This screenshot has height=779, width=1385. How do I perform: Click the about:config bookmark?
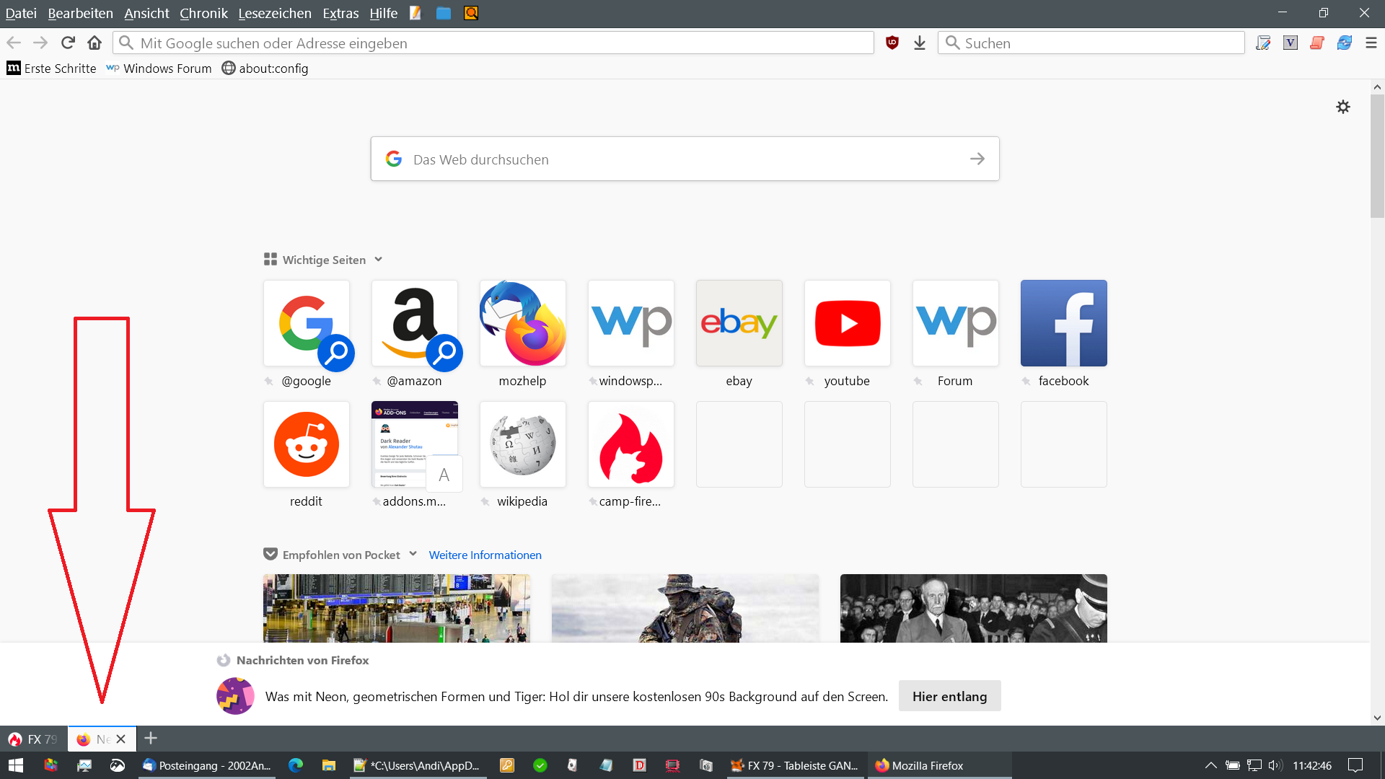pyautogui.click(x=265, y=68)
